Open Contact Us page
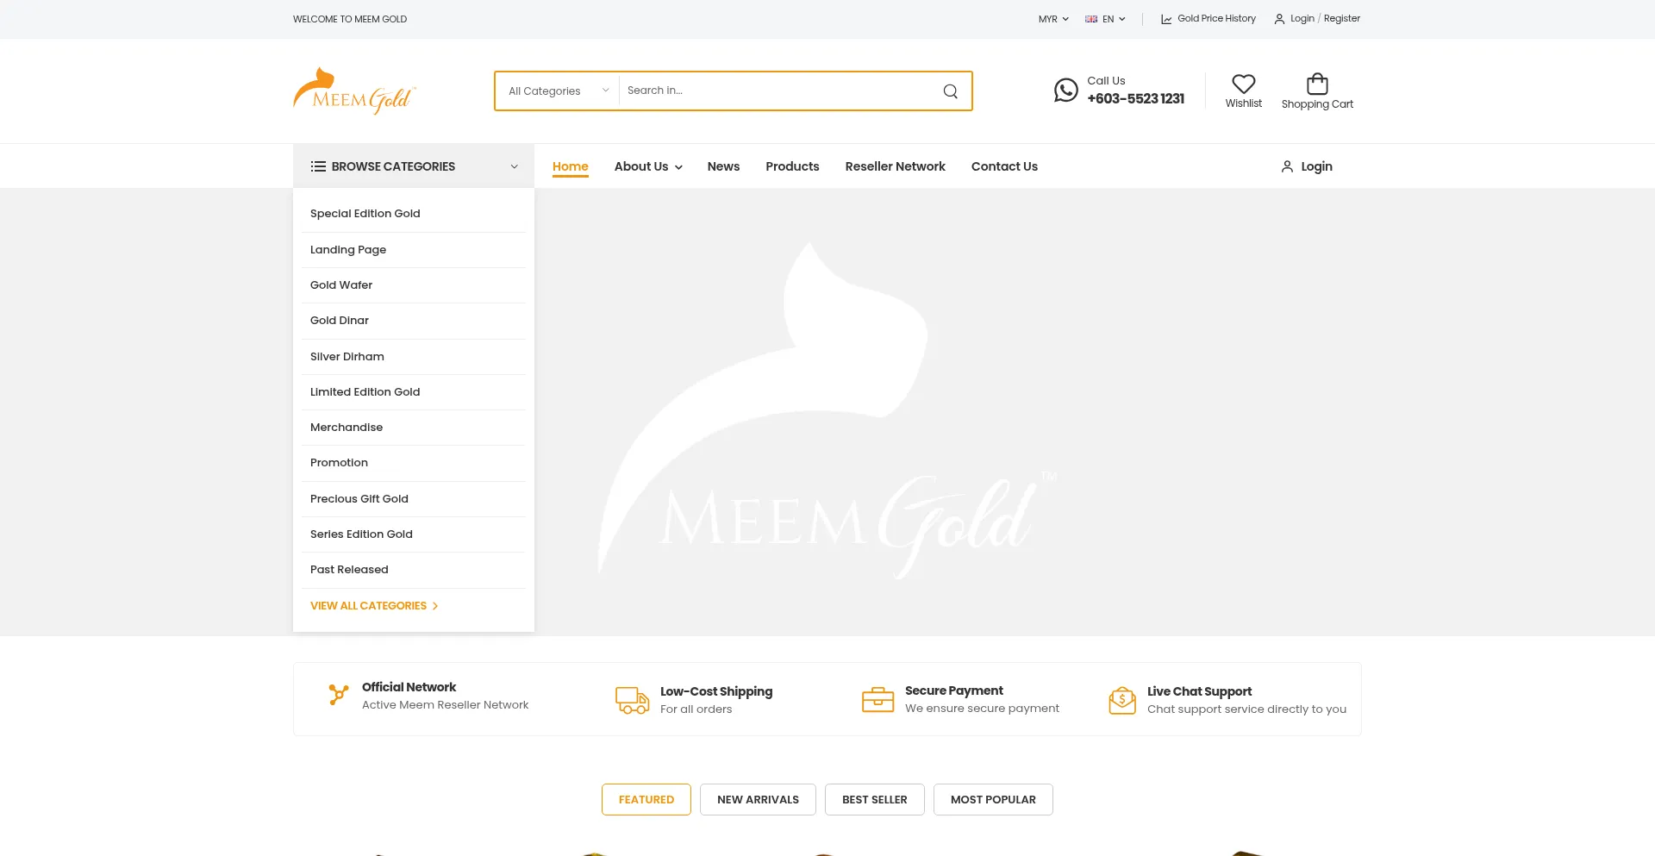Viewport: 1655px width, 856px height. point(1004,166)
